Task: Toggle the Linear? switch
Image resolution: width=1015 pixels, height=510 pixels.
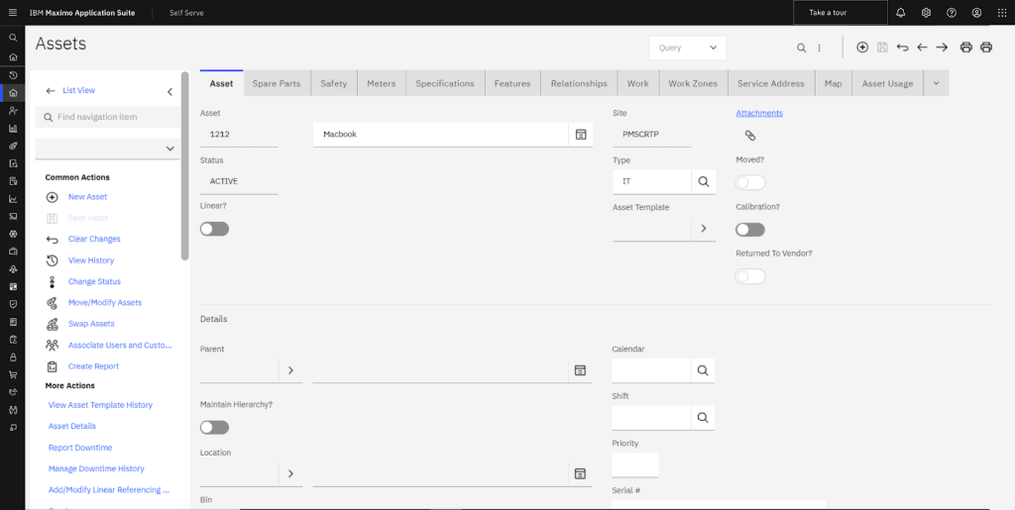Action: tap(214, 229)
